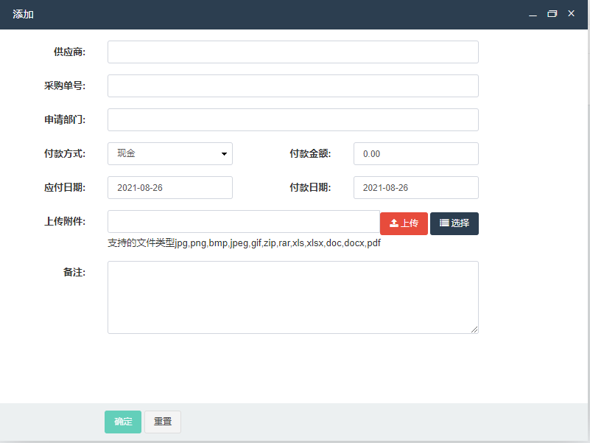Click the 供应商 label
The image size is (590, 443).
click(70, 52)
